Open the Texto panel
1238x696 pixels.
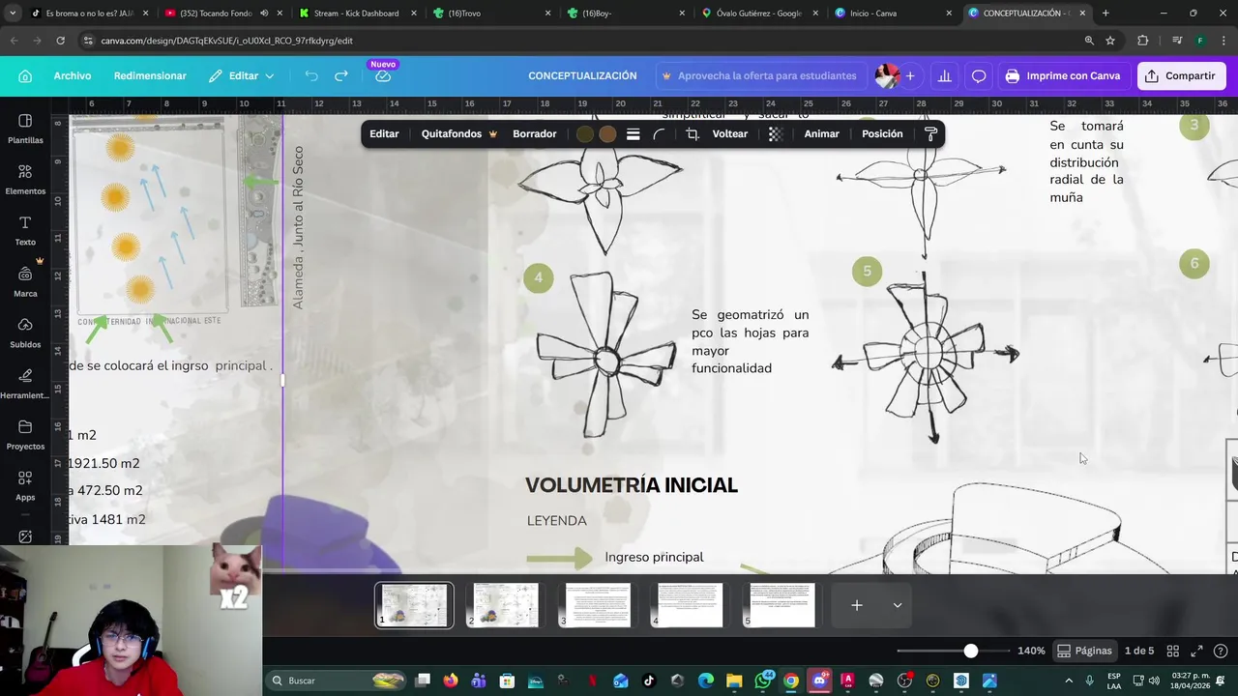25,230
